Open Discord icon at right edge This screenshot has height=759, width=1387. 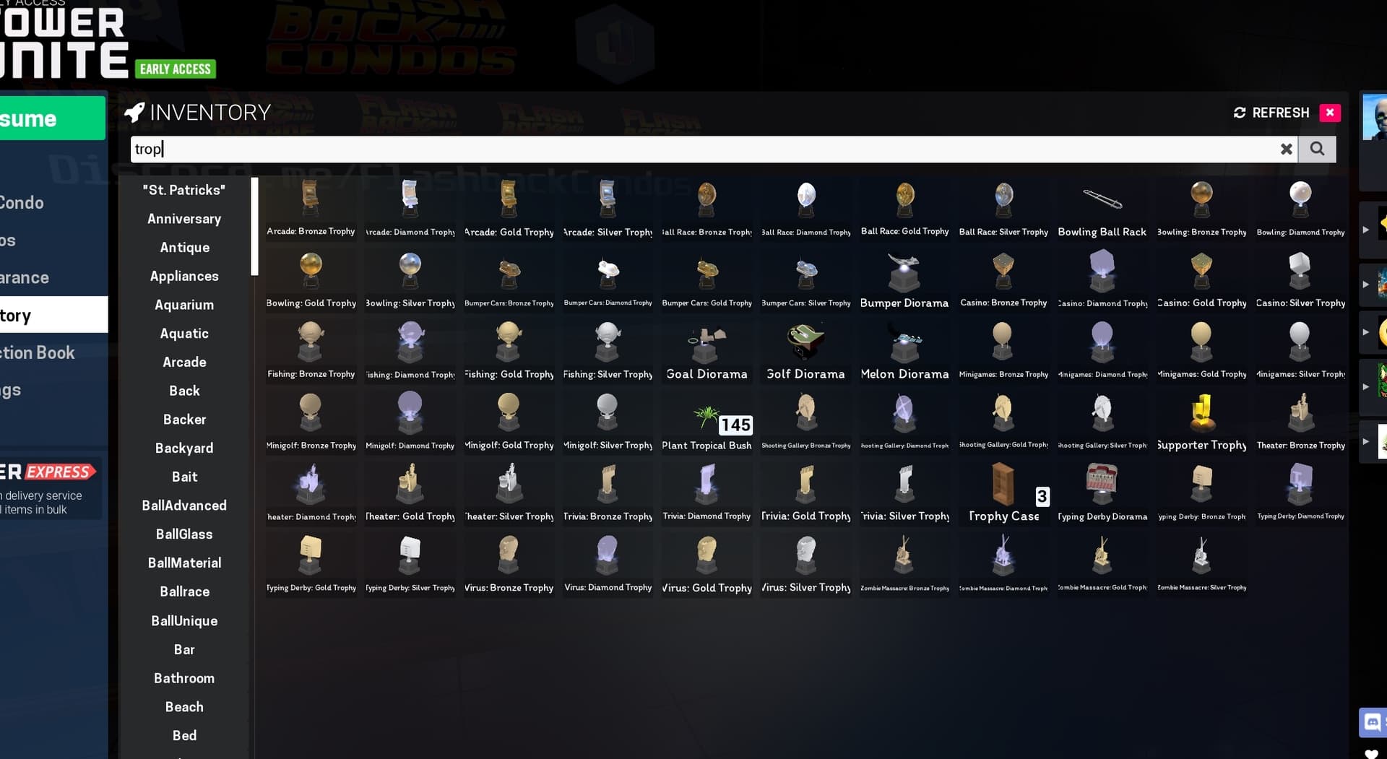click(x=1373, y=721)
